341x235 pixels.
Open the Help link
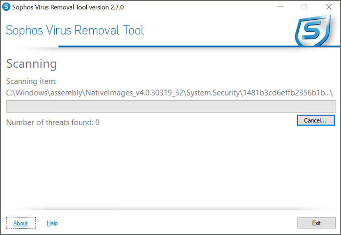52,223
